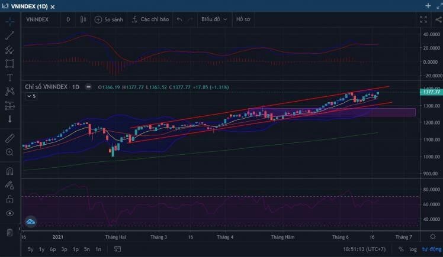The width and height of the screenshot is (443, 257).
Task: Select the down arrow marker tool
Action: (x=10, y=119)
